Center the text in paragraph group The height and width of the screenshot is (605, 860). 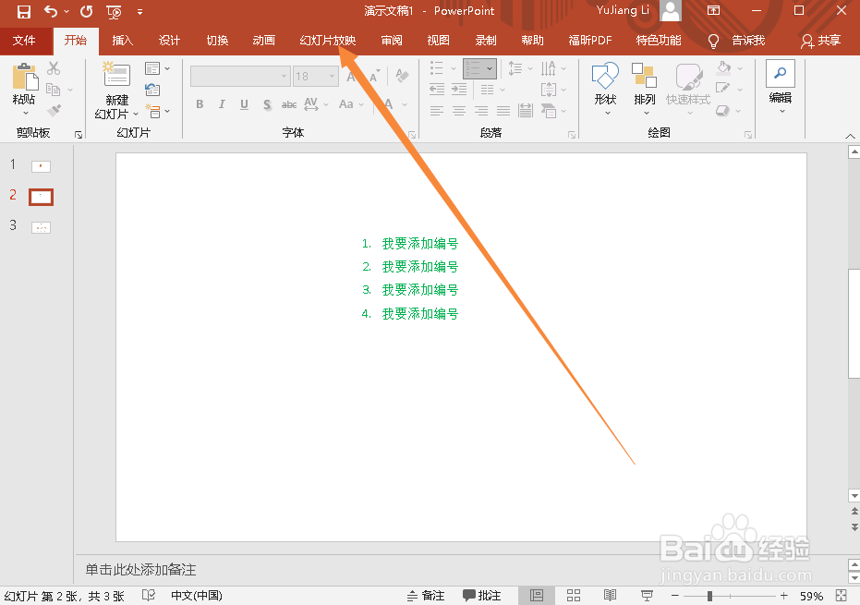459,111
